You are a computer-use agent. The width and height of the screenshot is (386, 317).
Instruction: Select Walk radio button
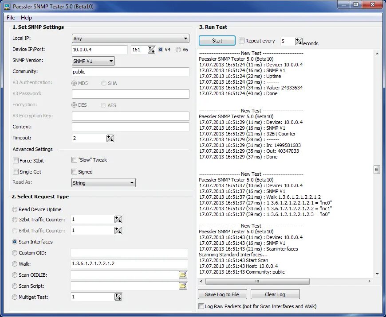tap(15, 264)
